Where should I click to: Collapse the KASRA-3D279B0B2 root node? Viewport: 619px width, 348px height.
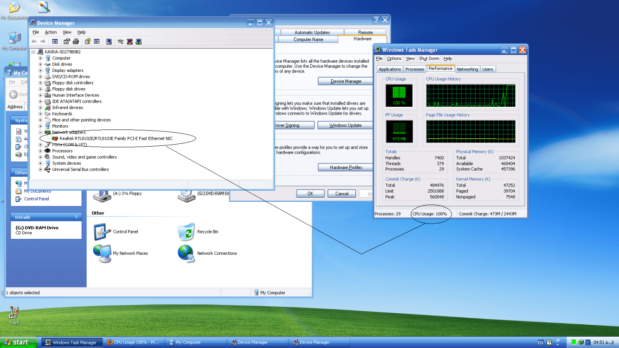(x=33, y=52)
